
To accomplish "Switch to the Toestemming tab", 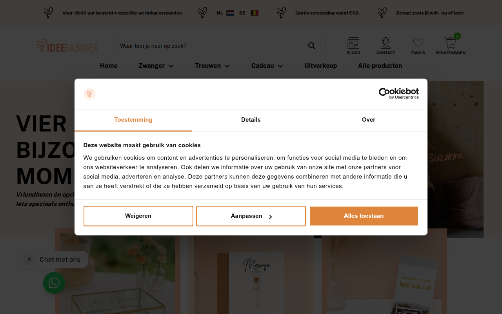I will click(133, 120).
